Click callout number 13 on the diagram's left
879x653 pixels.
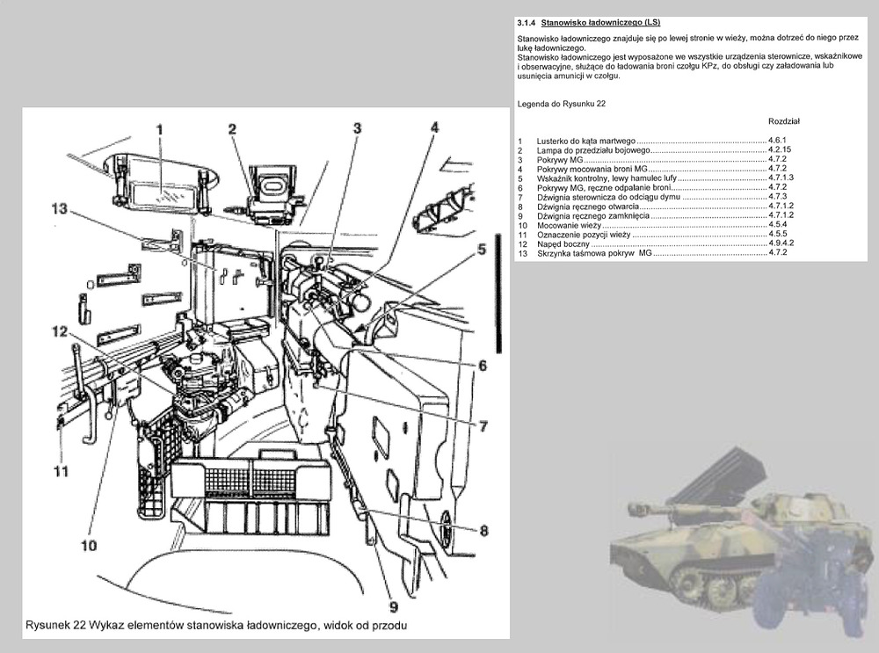click(58, 208)
